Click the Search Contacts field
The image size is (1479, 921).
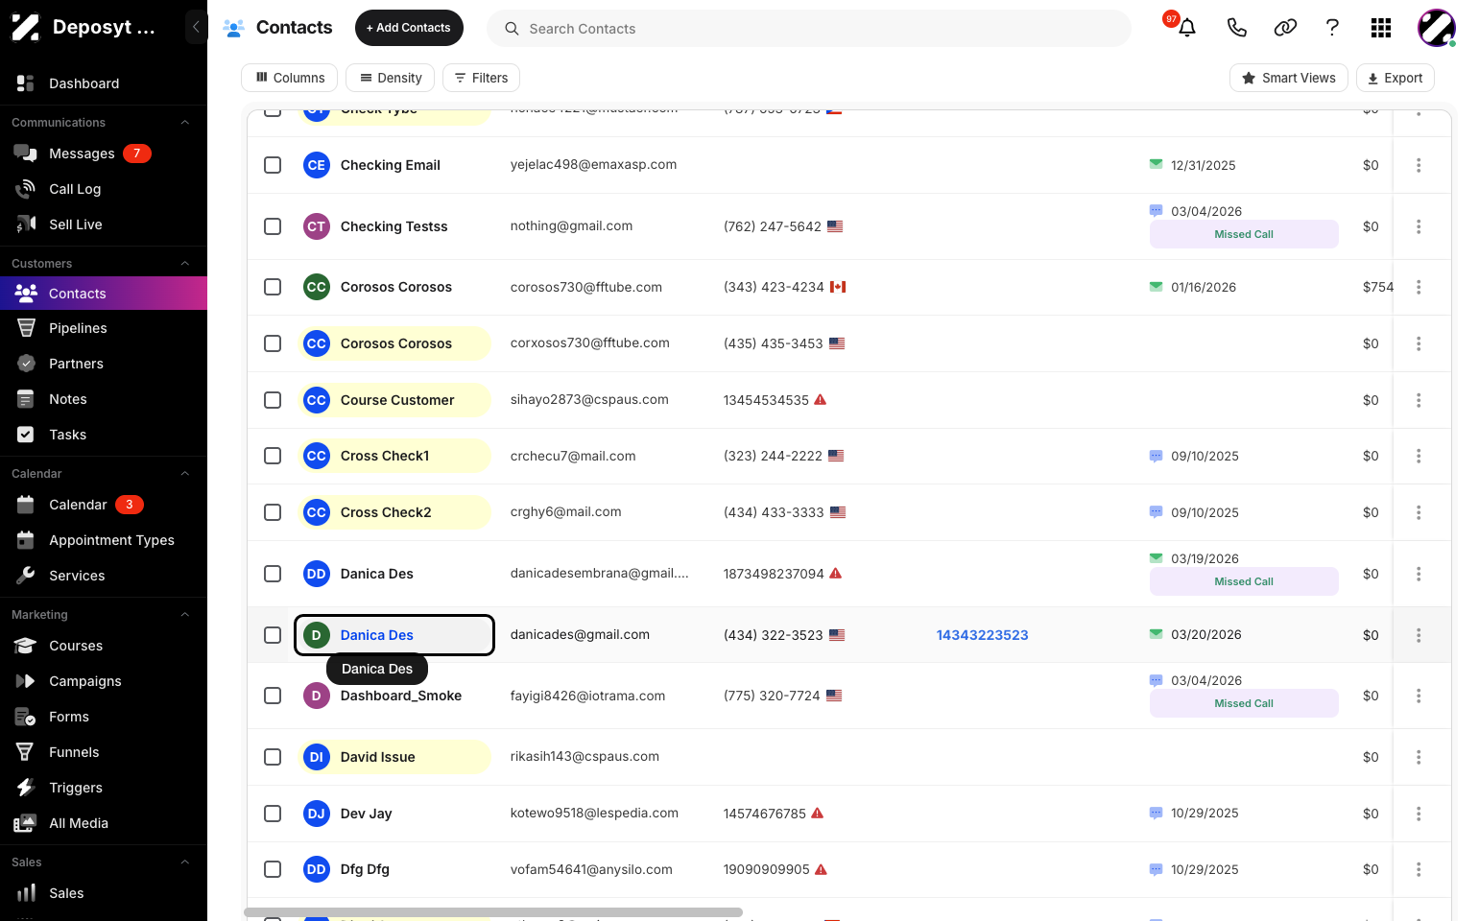click(809, 28)
